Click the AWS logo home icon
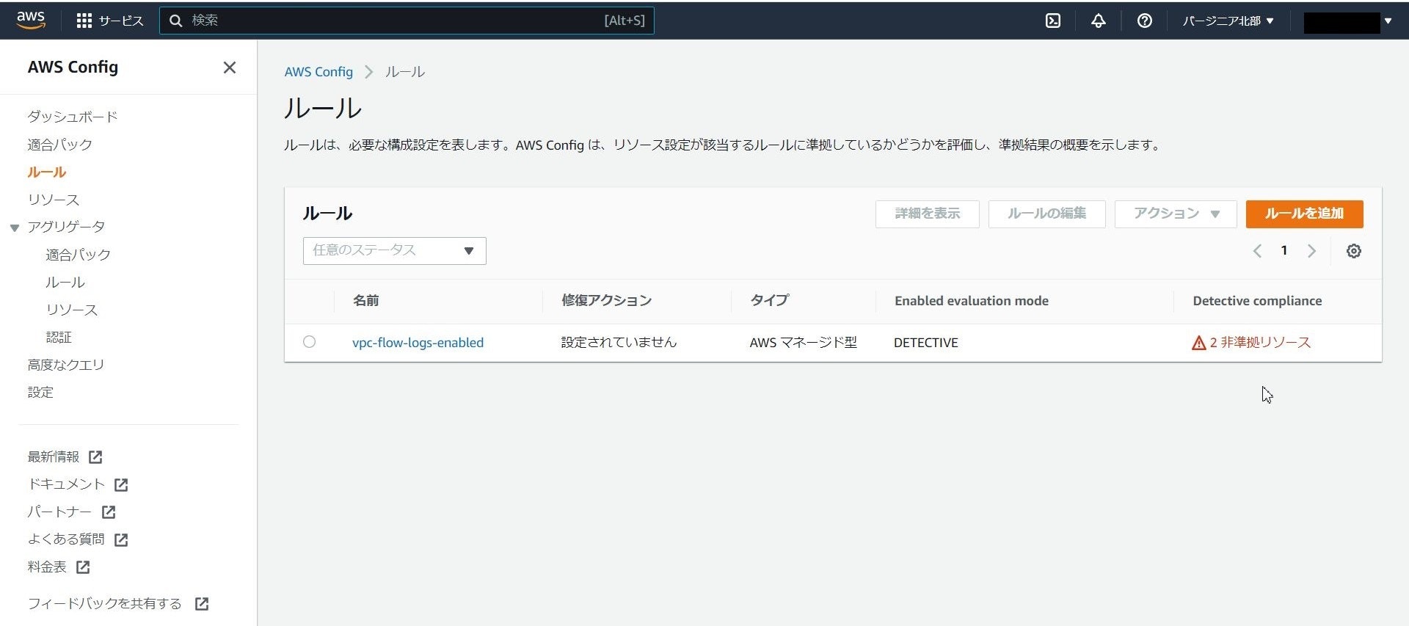The width and height of the screenshot is (1409, 626). pyautogui.click(x=31, y=20)
